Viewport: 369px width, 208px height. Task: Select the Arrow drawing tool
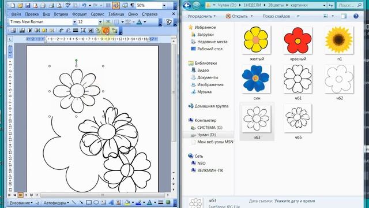tap(81, 202)
